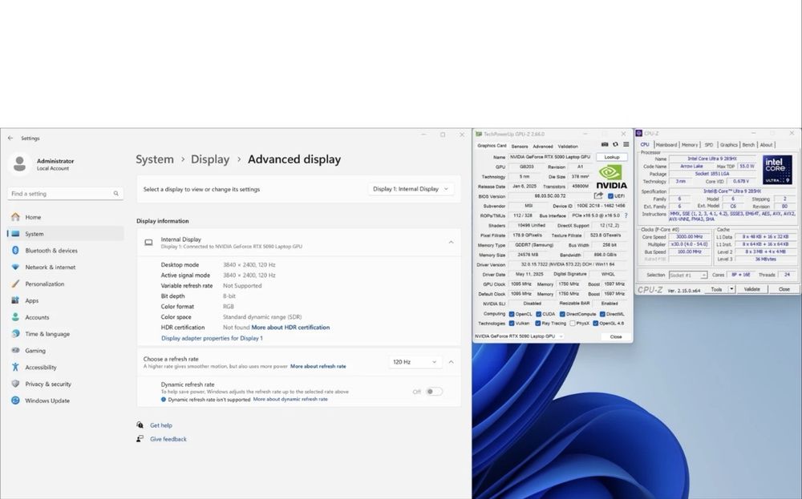Toggle Dynamic refresh rate switch
The width and height of the screenshot is (802, 499).
(434, 392)
